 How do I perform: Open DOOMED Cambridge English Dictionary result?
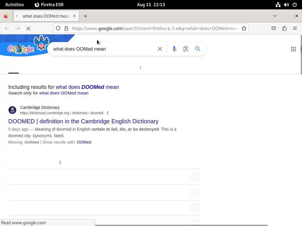click(x=83, y=121)
